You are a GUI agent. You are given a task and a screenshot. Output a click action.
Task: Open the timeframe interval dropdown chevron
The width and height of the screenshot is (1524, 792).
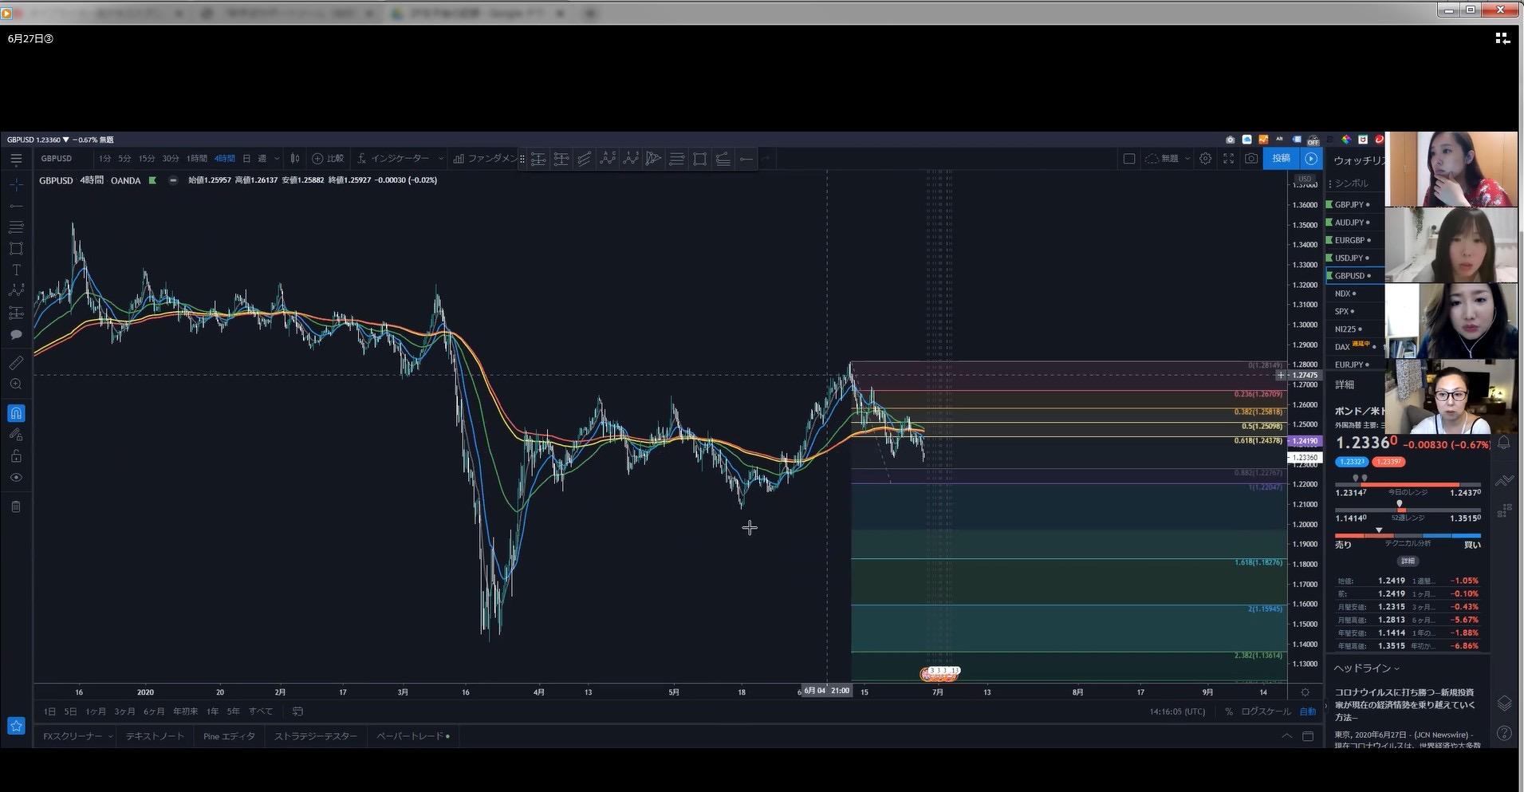277,159
